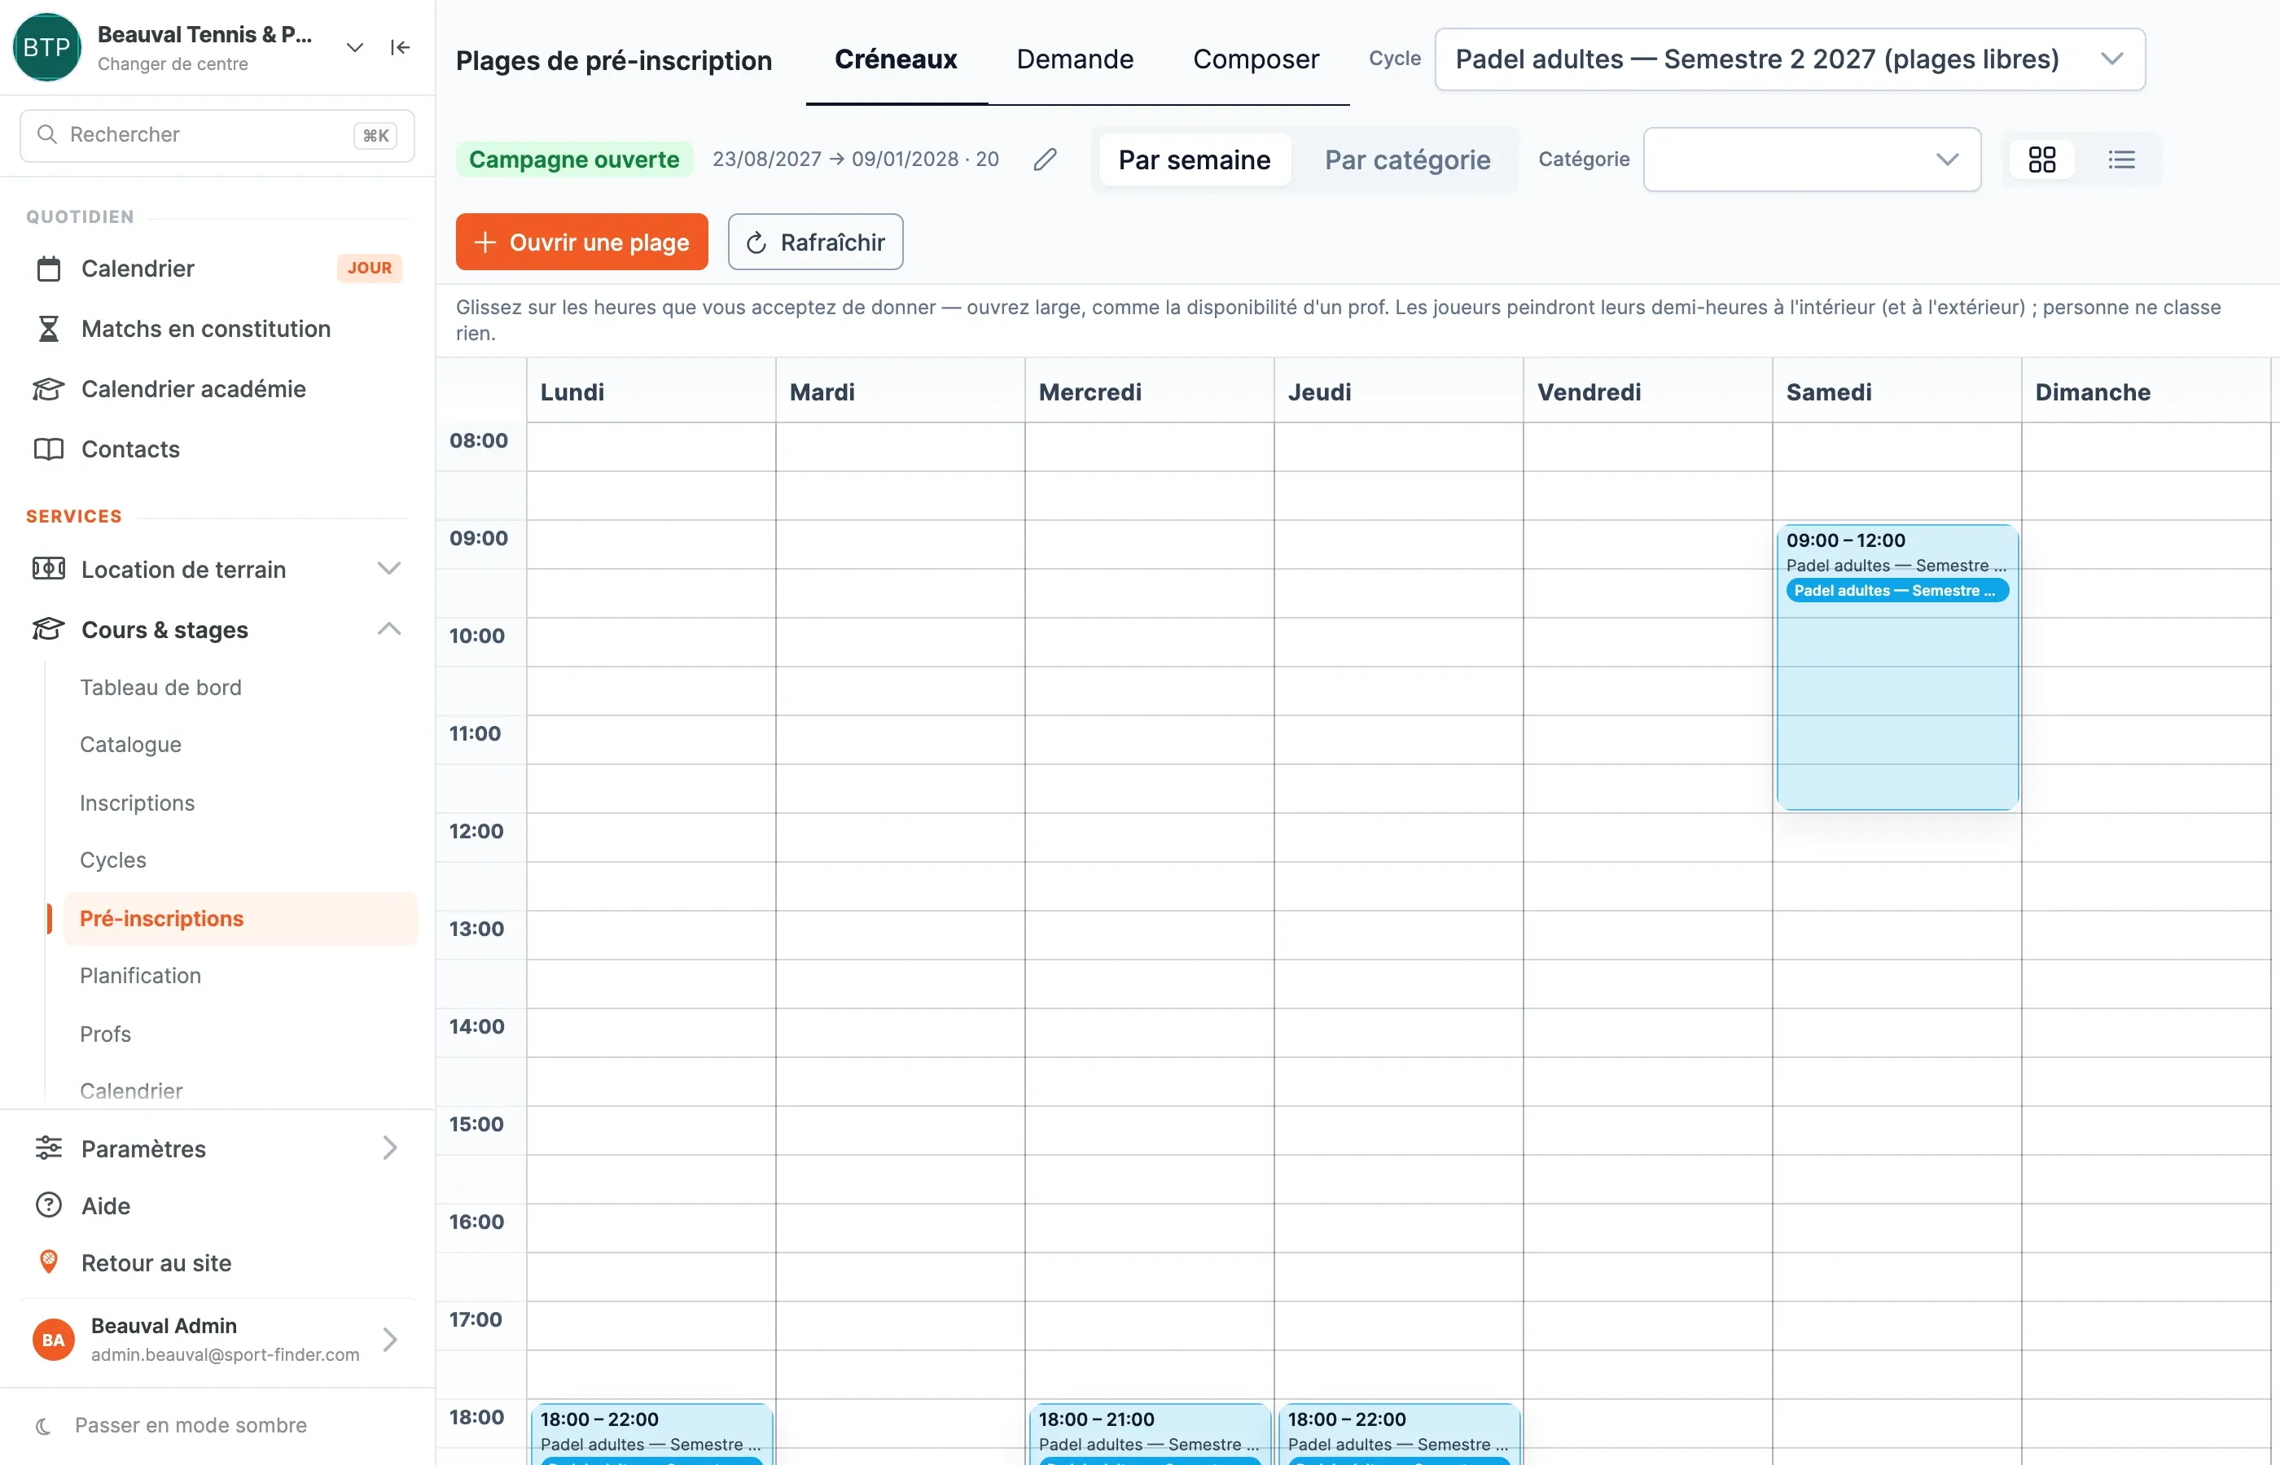Expand the Location de terrain section
This screenshot has width=2280, height=1465.
pos(389,569)
